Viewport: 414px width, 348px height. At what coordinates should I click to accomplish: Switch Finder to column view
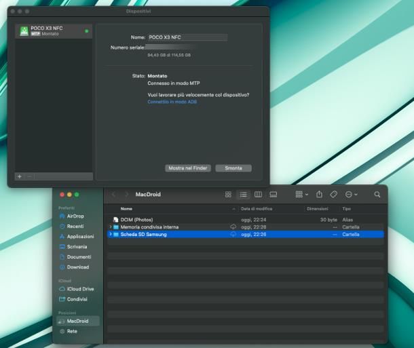click(x=258, y=195)
